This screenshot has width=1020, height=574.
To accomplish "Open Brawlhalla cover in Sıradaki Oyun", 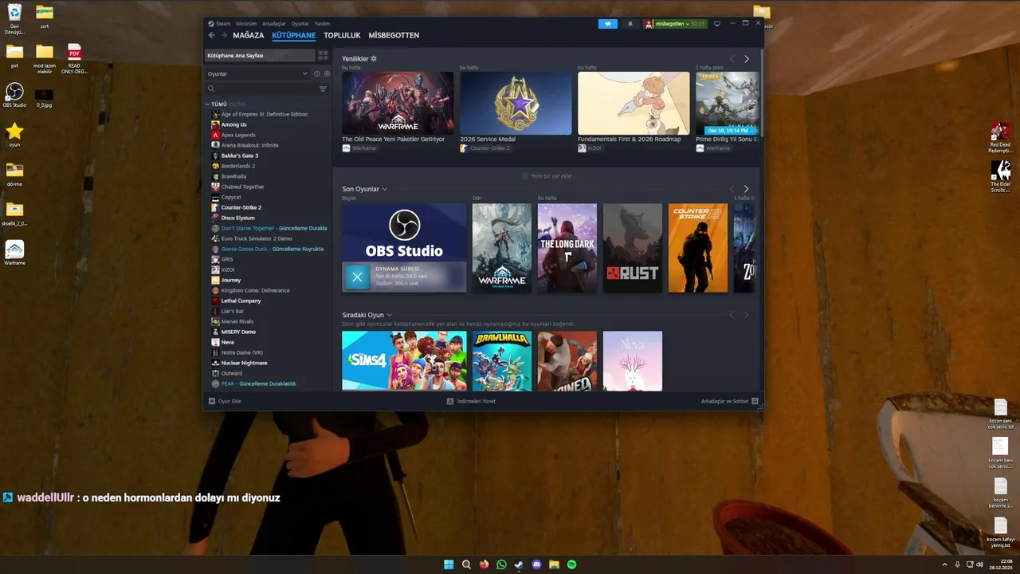I will [x=502, y=360].
